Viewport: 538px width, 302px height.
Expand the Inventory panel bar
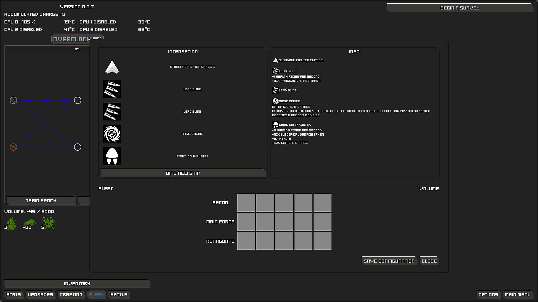[77, 284]
